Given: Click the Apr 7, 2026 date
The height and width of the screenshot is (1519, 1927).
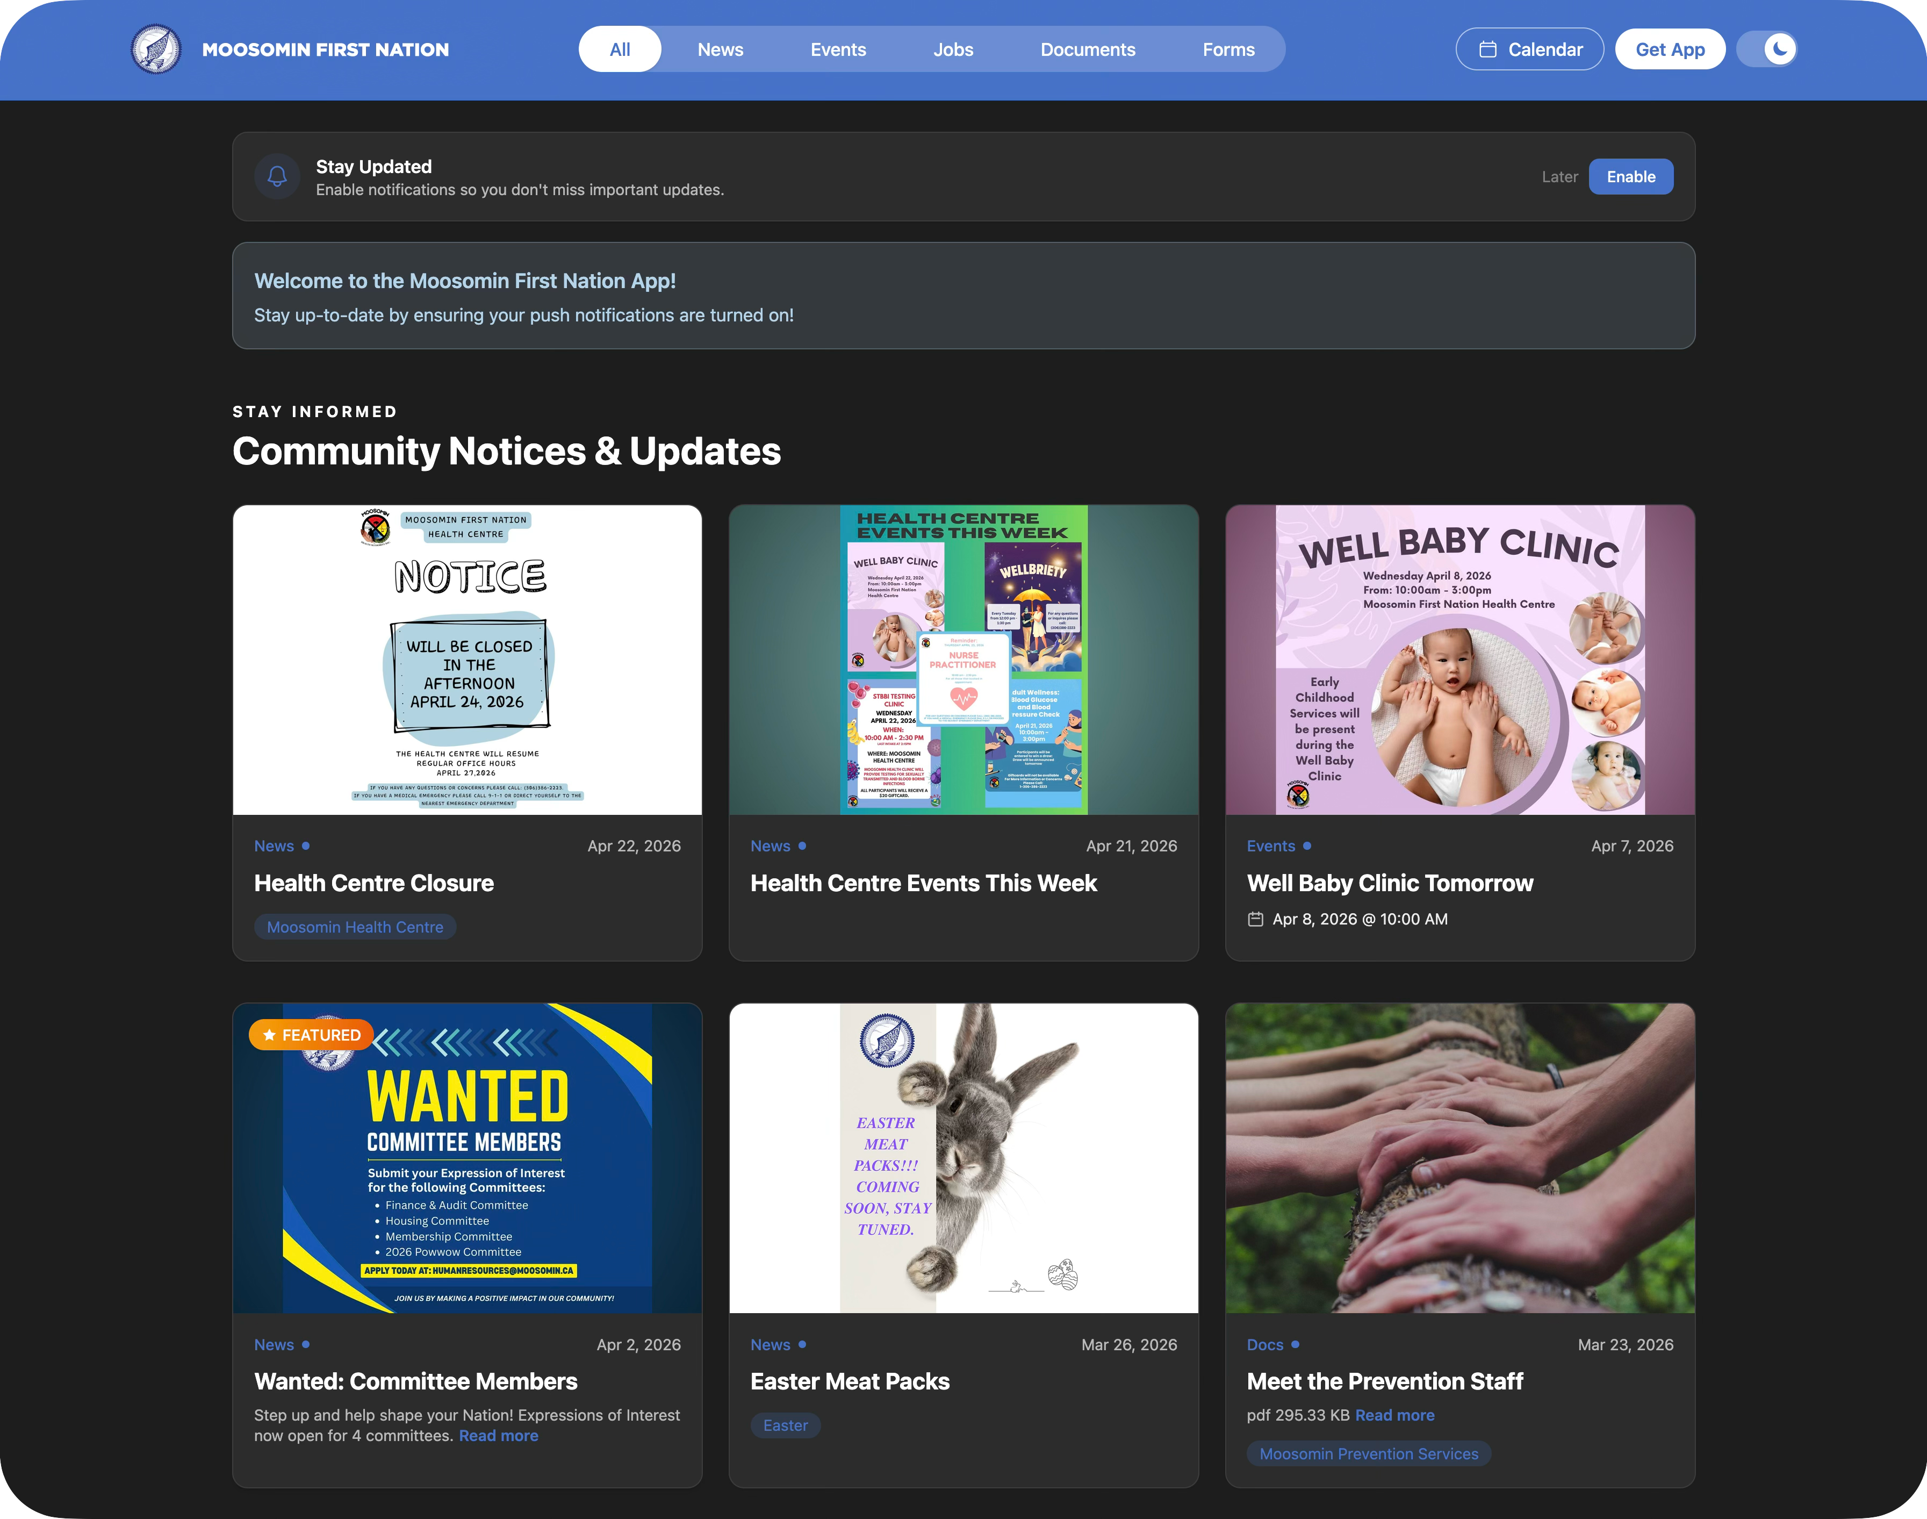Looking at the screenshot, I should pyautogui.click(x=1632, y=846).
